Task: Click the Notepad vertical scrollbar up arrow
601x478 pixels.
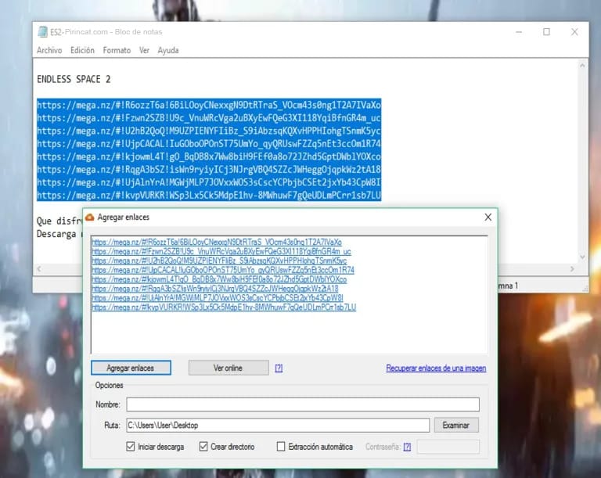Action: pos(582,66)
